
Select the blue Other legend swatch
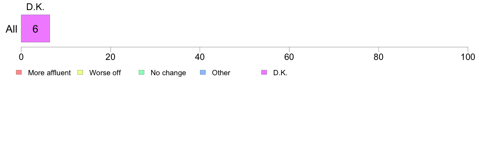point(203,72)
